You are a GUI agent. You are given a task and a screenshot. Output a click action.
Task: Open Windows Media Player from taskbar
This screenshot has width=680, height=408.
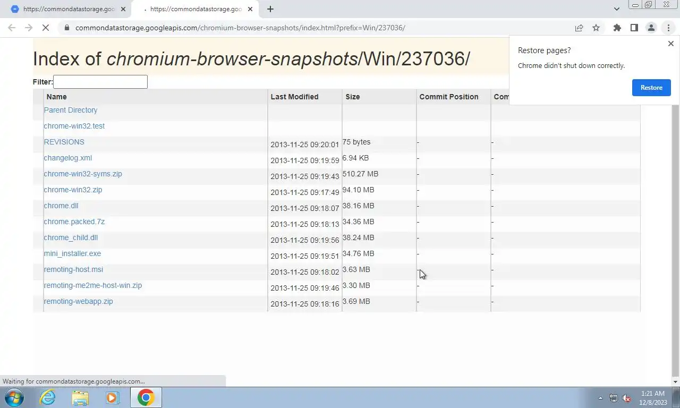(x=112, y=397)
